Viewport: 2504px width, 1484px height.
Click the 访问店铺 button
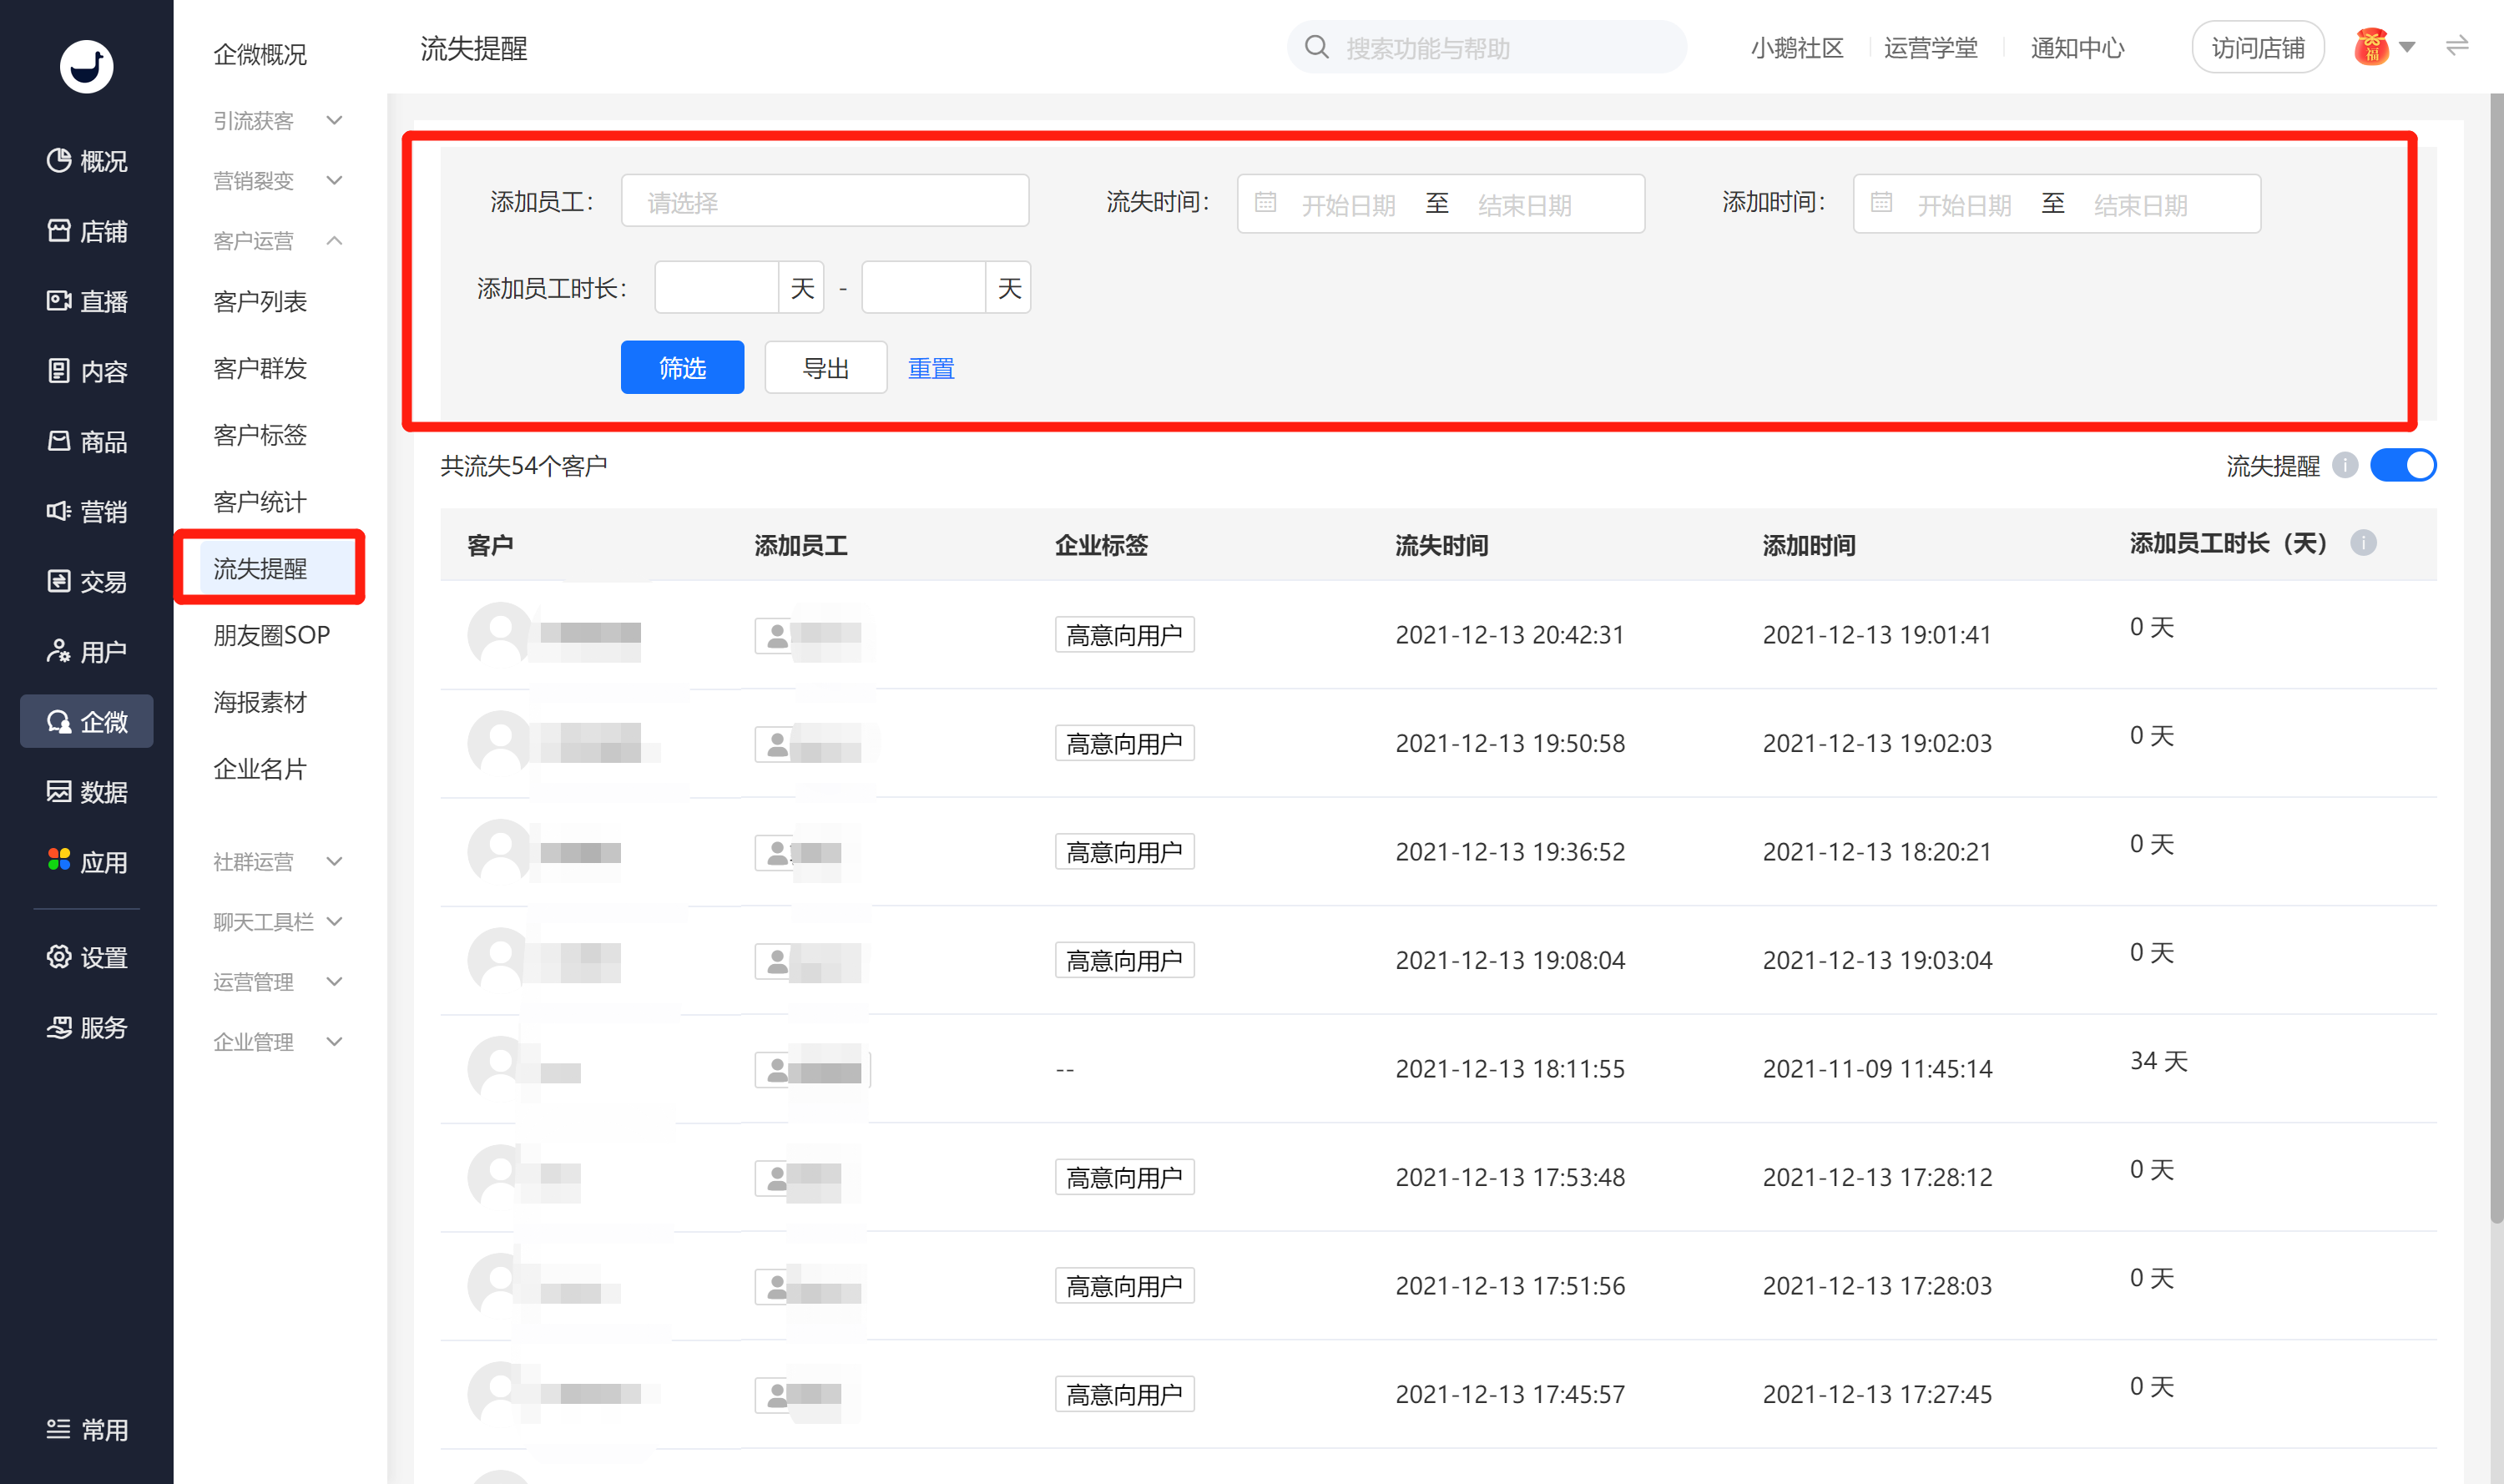click(x=2258, y=47)
